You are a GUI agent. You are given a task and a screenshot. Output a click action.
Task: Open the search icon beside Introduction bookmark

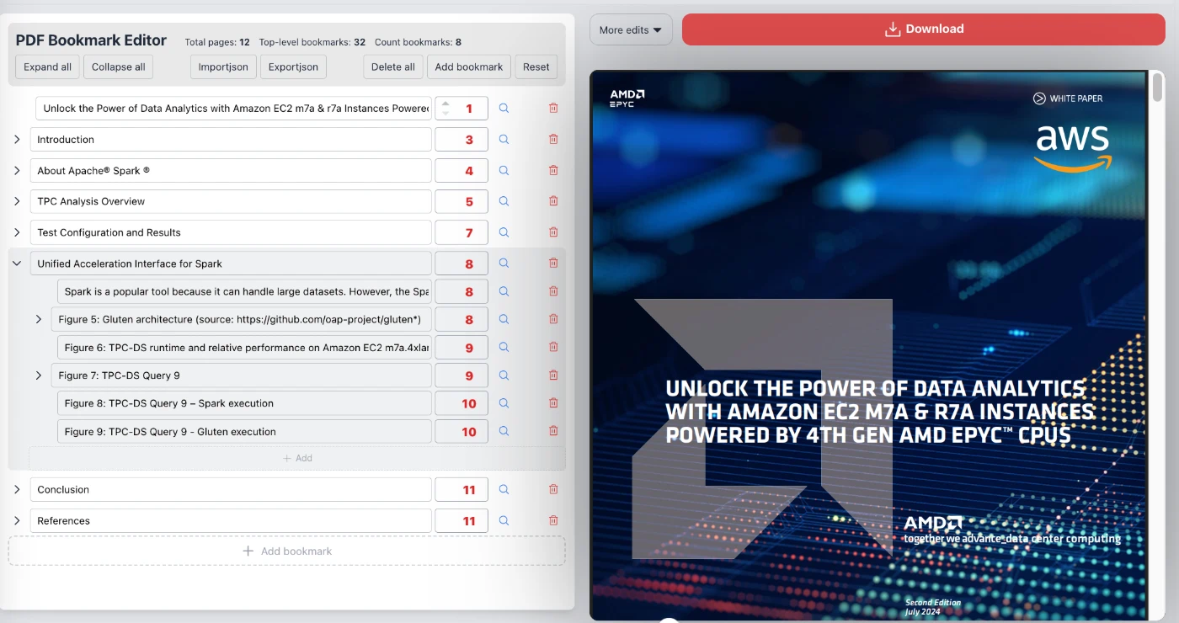click(x=504, y=139)
